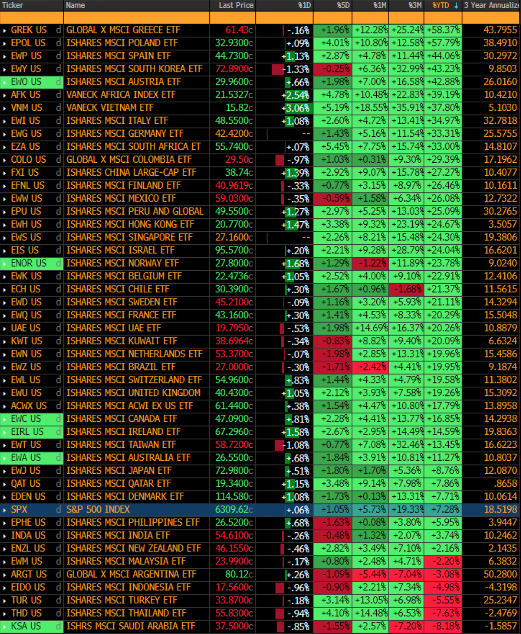Image resolution: width=521 pixels, height=634 pixels.
Task: Click the 'd' marker beside EWA US
Action: pyautogui.click(x=58, y=458)
